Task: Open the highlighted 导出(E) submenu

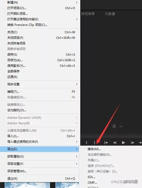Action: coord(39,149)
